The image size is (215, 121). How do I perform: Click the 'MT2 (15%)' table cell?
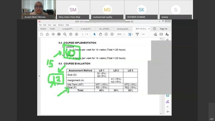tap(130, 84)
